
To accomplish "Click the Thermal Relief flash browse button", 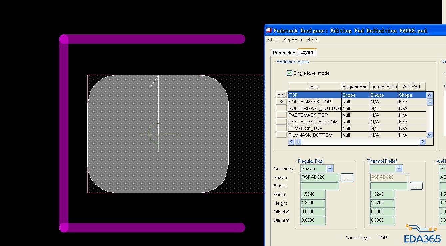I will point(416,186).
